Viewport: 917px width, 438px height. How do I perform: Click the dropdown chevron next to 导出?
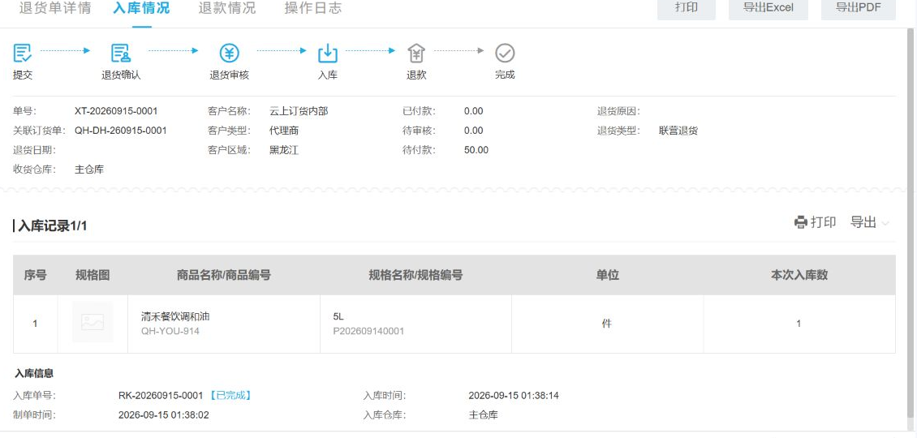885,223
